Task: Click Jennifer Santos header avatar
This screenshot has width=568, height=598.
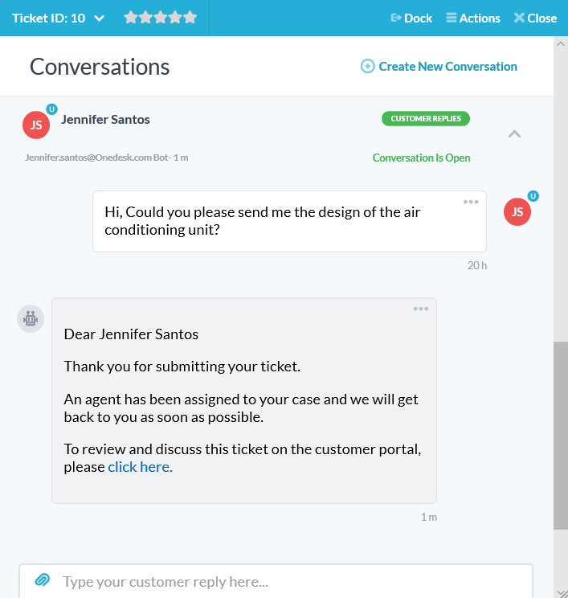Action: (x=36, y=125)
